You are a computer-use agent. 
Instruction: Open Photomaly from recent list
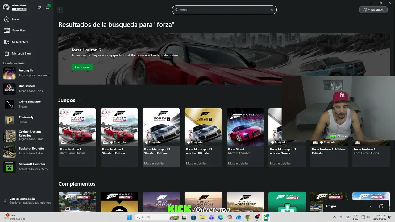(27, 120)
